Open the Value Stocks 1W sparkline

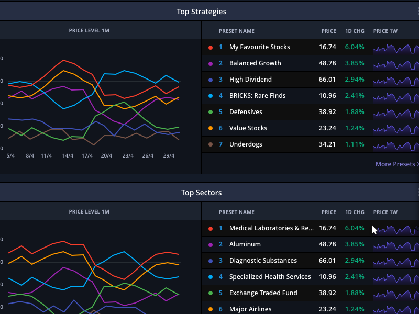pyautogui.click(x=396, y=130)
